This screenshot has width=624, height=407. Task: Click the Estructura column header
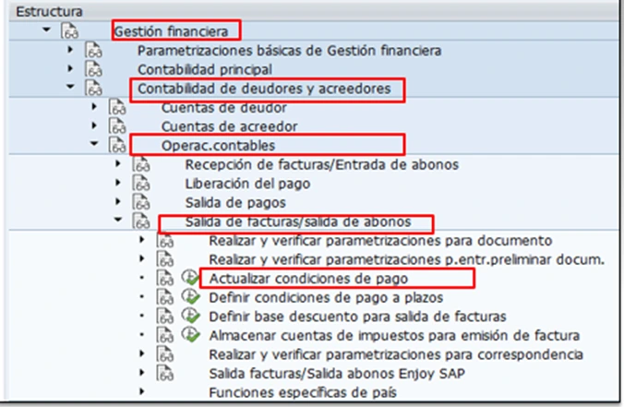click(x=49, y=12)
